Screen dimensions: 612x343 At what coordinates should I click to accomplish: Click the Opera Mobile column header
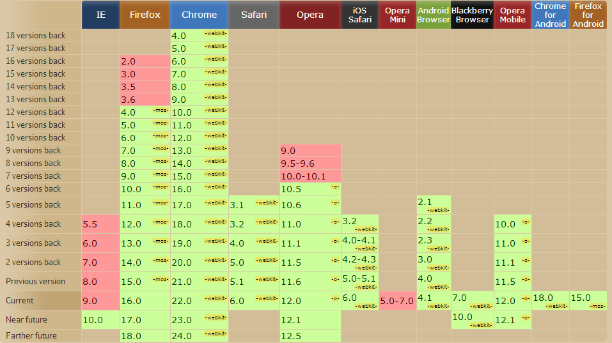click(512, 15)
